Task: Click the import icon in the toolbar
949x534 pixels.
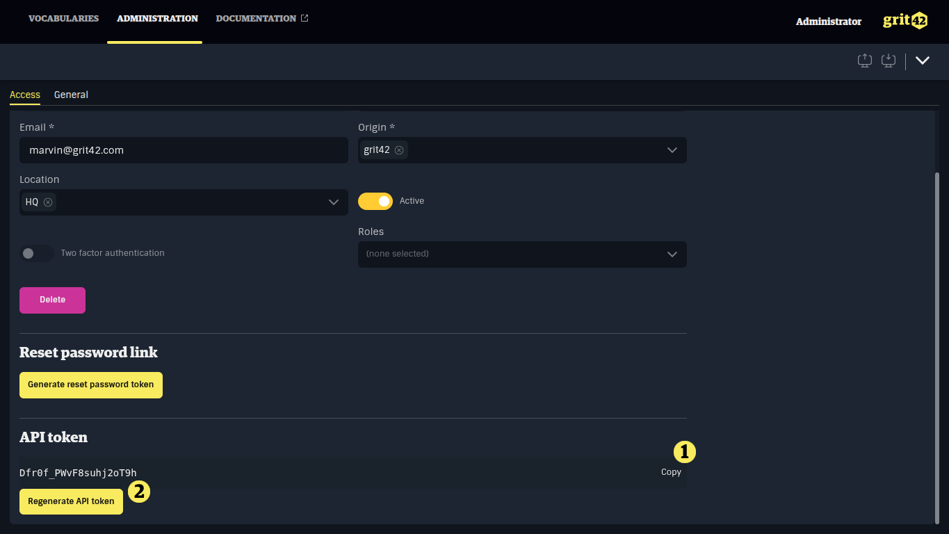Action: [888, 60]
